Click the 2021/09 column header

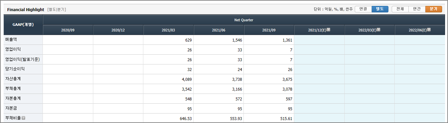click(269, 30)
